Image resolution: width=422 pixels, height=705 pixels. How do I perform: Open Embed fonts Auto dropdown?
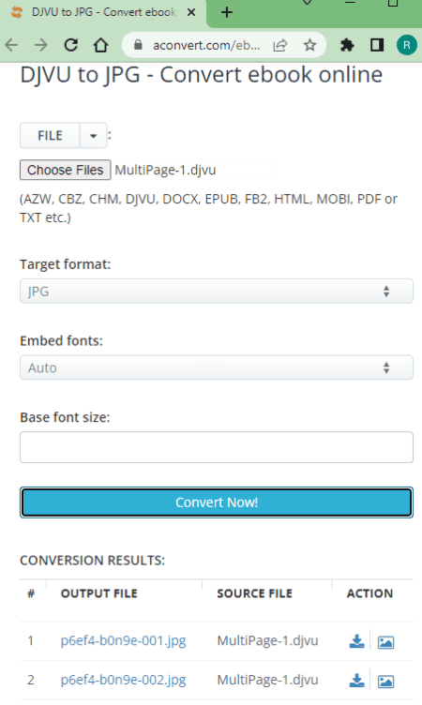pyautogui.click(x=217, y=367)
